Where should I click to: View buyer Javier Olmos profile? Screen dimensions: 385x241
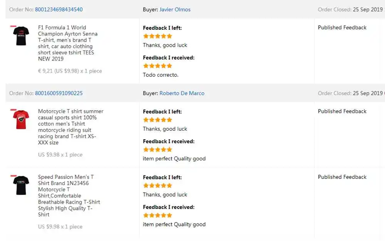pyautogui.click(x=175, y=10)
